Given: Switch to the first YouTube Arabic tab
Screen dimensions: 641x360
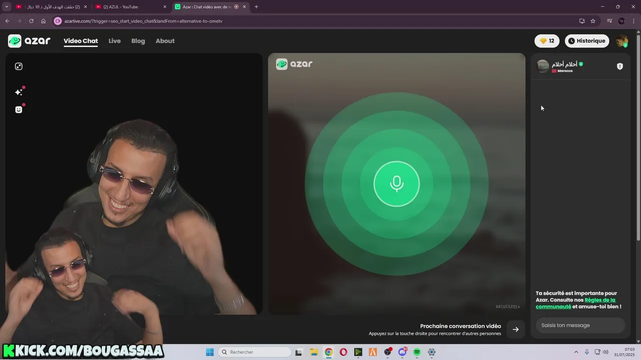Looking at the screenshot, I should 52,7.
